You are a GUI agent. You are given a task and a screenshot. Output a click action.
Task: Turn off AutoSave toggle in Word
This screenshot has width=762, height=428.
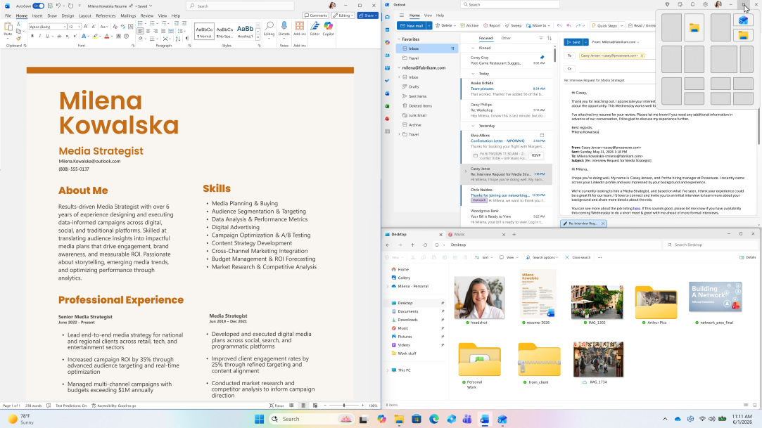pyautogui.click(x=39, y=6)
